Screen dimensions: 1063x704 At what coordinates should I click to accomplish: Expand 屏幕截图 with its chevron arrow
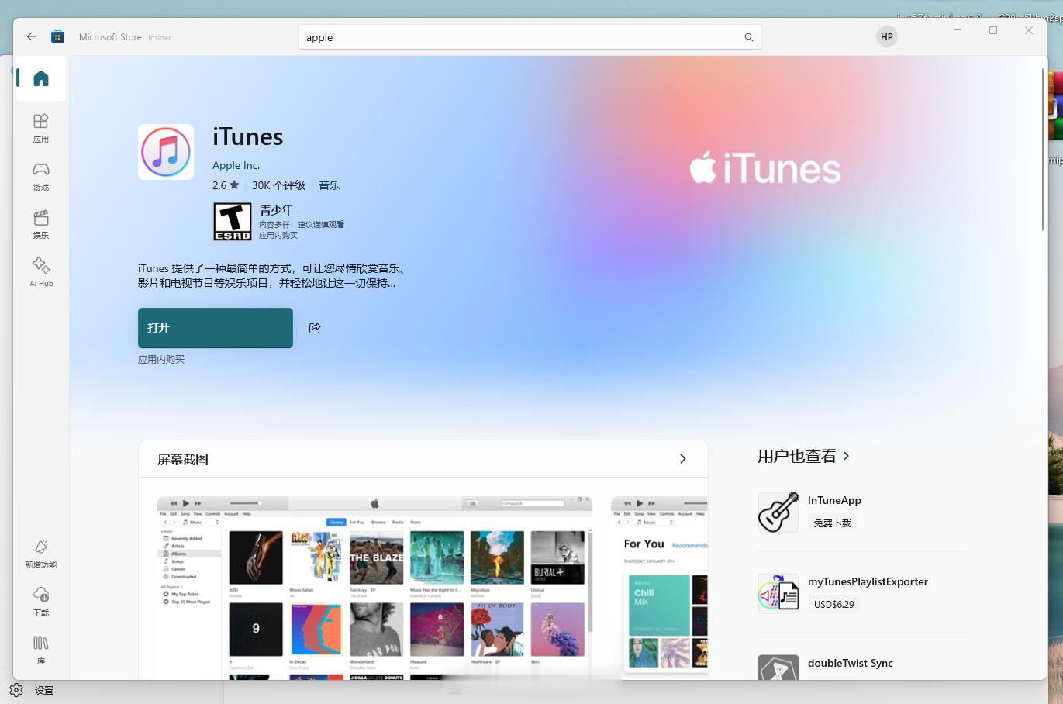[683, 459]
